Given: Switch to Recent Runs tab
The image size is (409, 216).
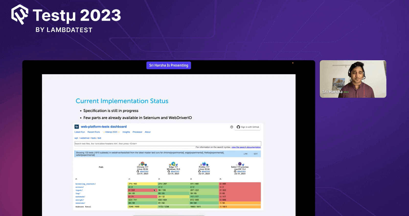Looking at the screenshot, I should click(94, 132).
